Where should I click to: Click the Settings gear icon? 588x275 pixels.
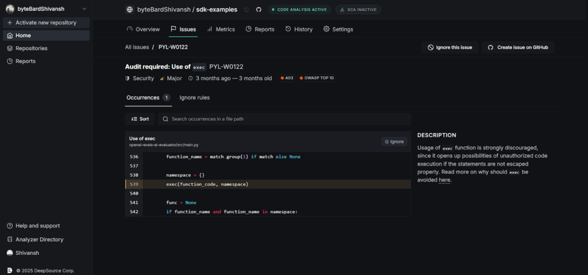pos(326,29)
